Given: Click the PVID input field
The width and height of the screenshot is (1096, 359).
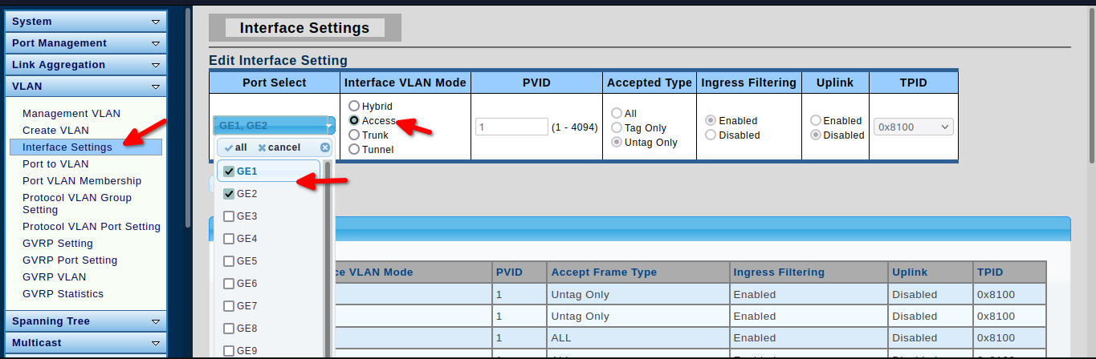Looking at the screenshot, I should coord(511,127).
